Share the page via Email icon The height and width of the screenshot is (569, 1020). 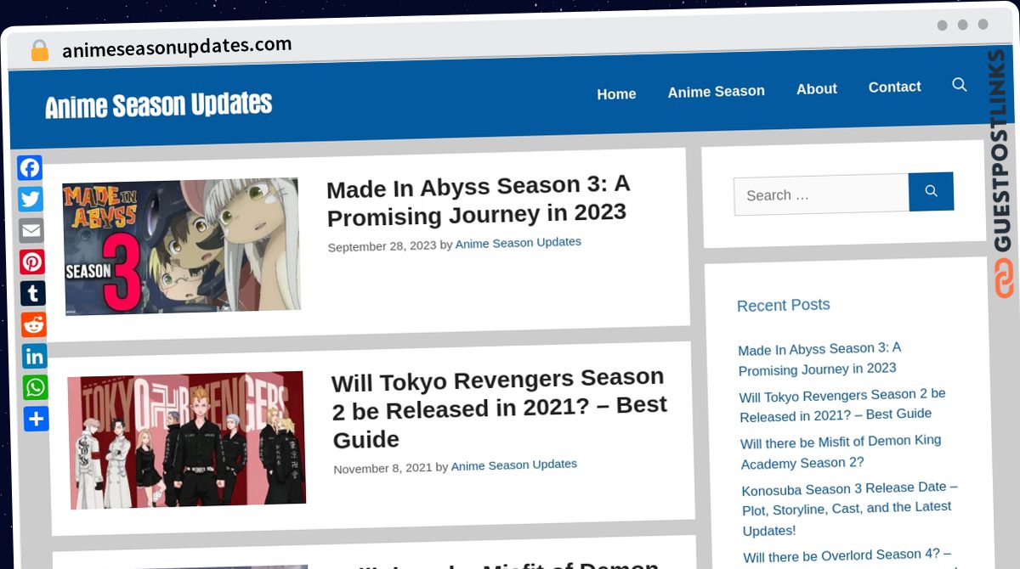click(x=31, y=231)
